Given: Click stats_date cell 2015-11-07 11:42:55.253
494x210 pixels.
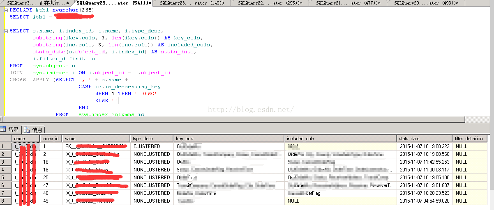Looking at the screenshot, I should click(425, 162).
